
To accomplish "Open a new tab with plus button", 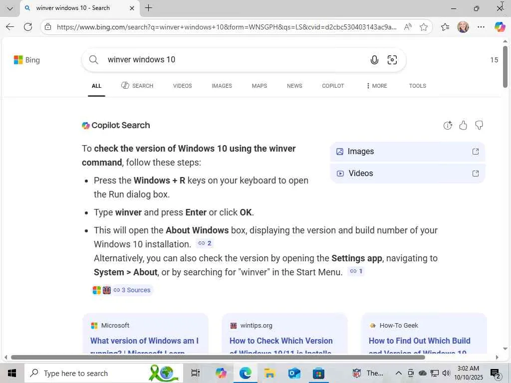I will coord(148,8).
